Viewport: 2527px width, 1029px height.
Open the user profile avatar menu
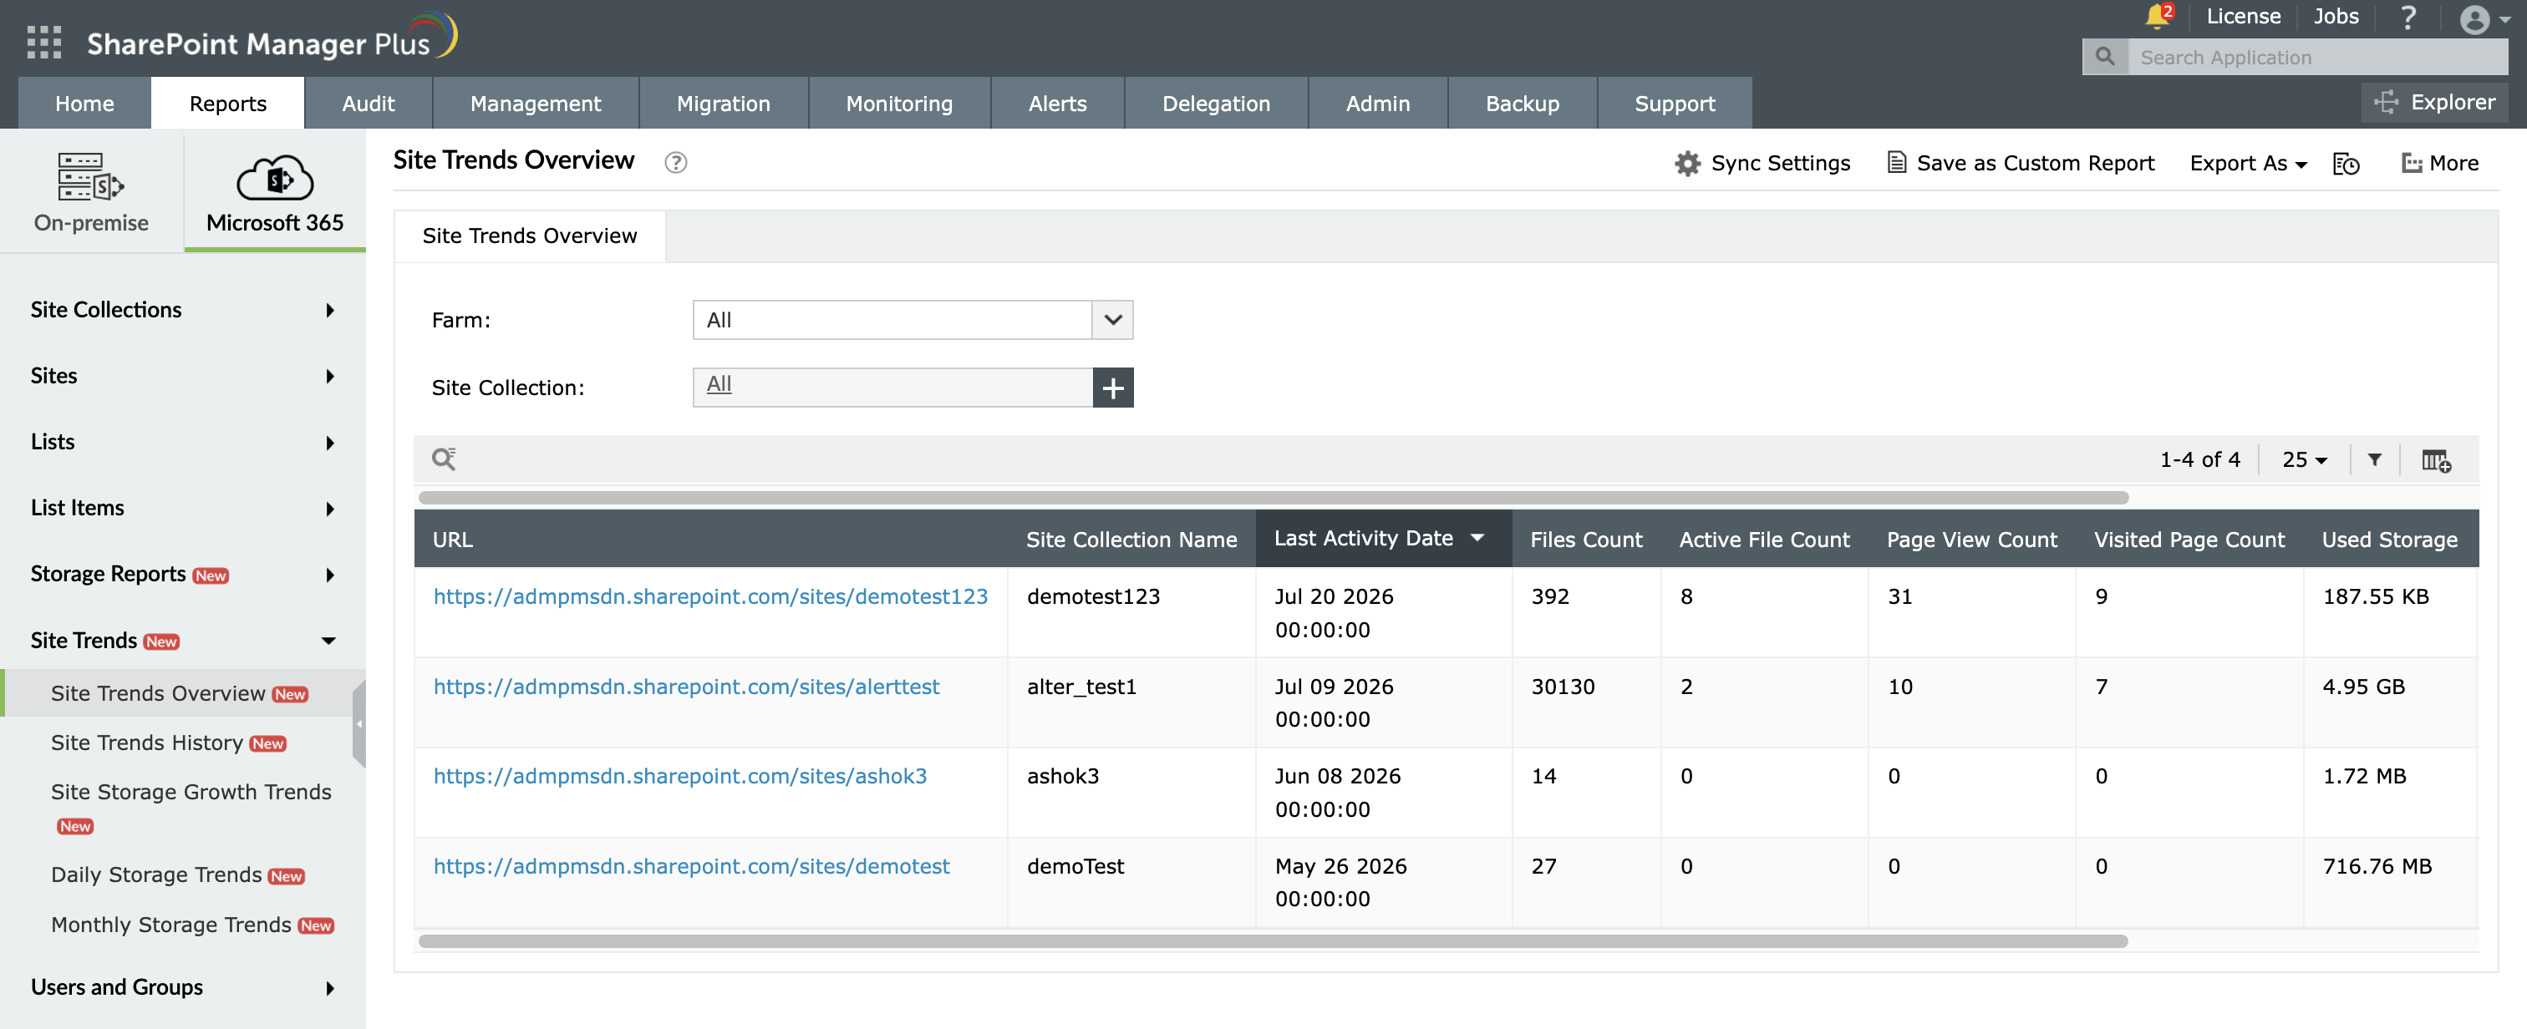[x=2484, y=18]
